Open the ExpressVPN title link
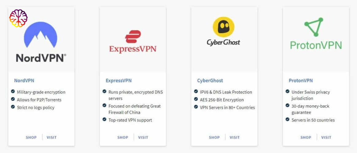Image resolution: width=357 pixels, height=153 pixels. tap(118, 80)
